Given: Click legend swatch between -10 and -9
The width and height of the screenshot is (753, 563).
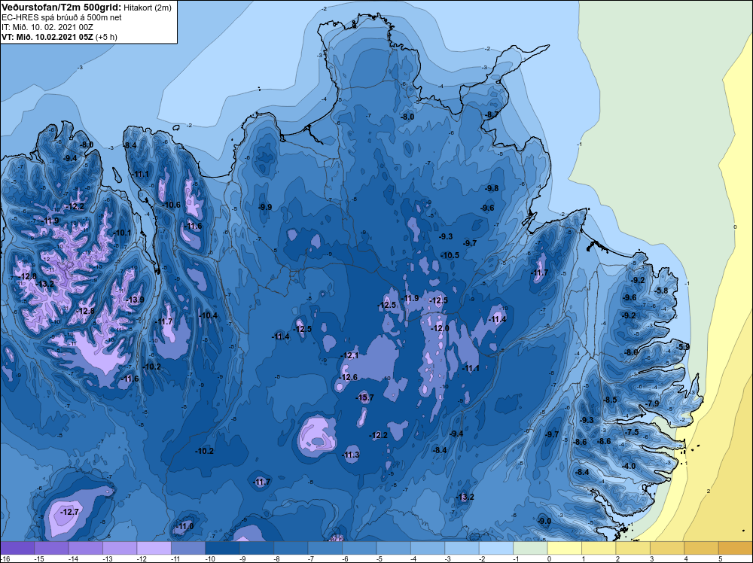Looking at the screenshot, I should [x=222, y=548].
